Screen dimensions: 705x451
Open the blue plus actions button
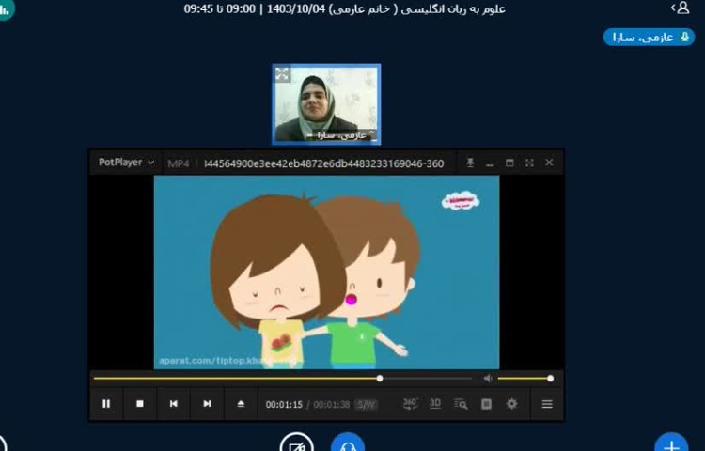pyautogui.click(x=671, y=443)
